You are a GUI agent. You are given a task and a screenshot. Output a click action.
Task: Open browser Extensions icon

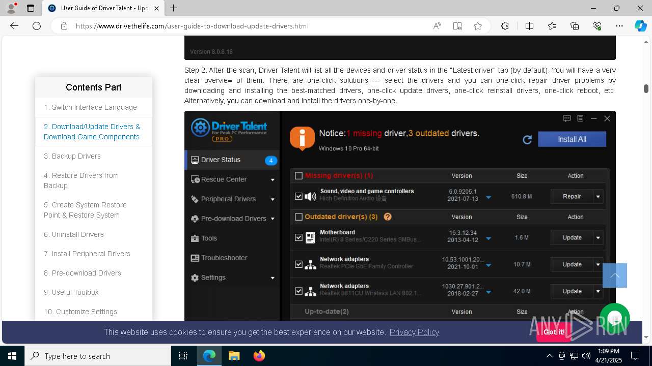pos(505,26)
